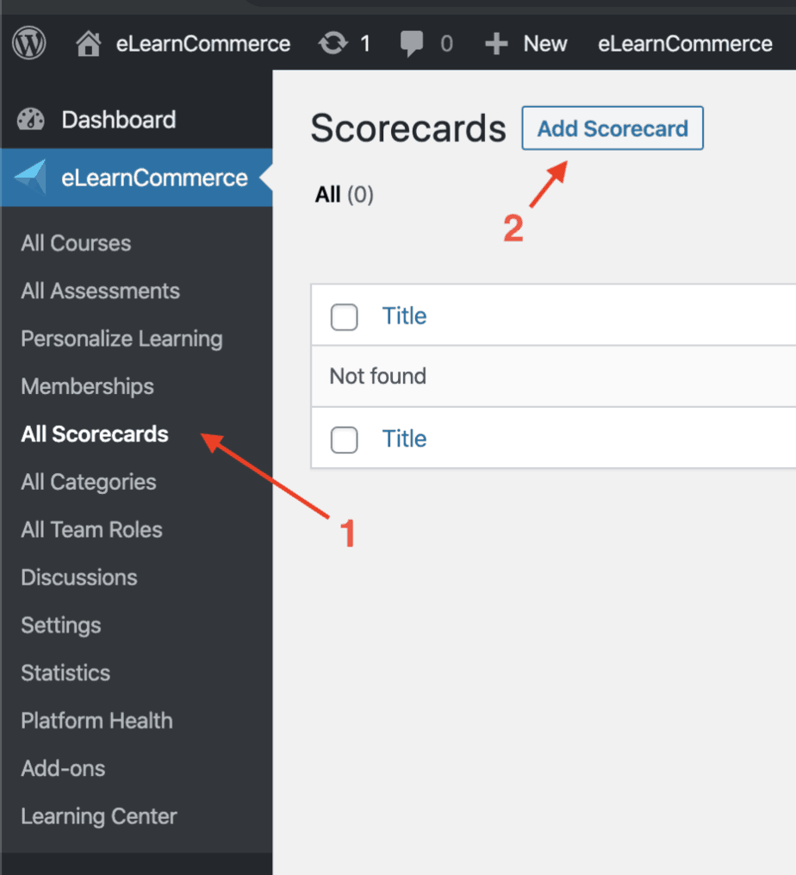Open Personalize Learning in sidebar

point(121,339)
